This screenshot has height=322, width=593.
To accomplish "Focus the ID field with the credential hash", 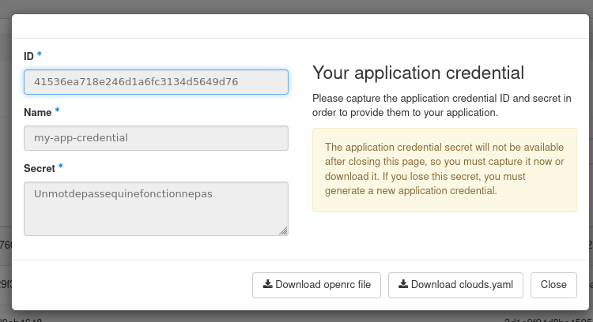I will (156, 82).
